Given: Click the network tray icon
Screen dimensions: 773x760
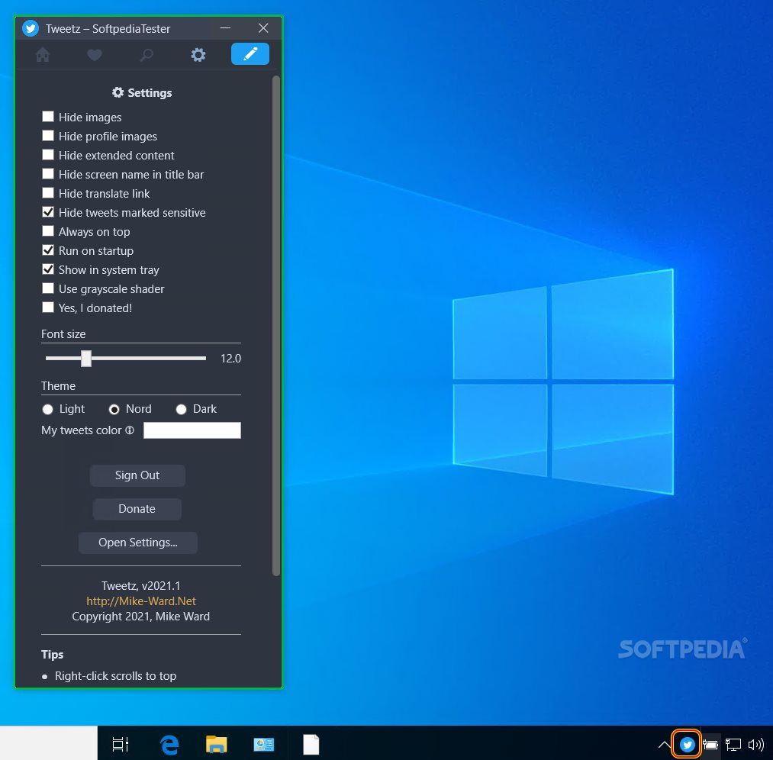Looking at the screenshot, I should click(x=733, y=744).
